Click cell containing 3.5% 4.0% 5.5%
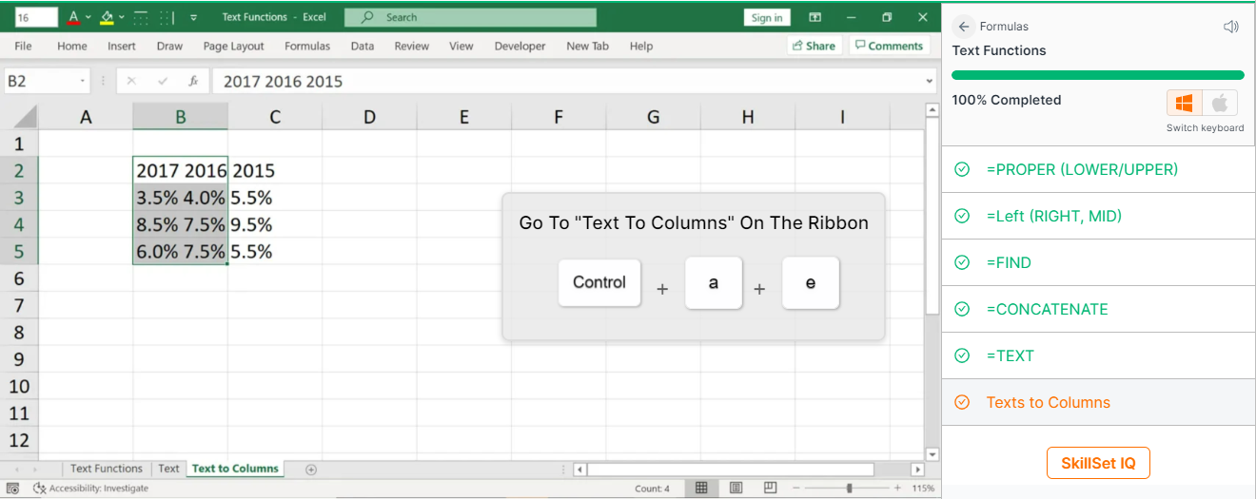Image resolution: width=1256 pixels, height=499 pixels. (x=181, y=198)
